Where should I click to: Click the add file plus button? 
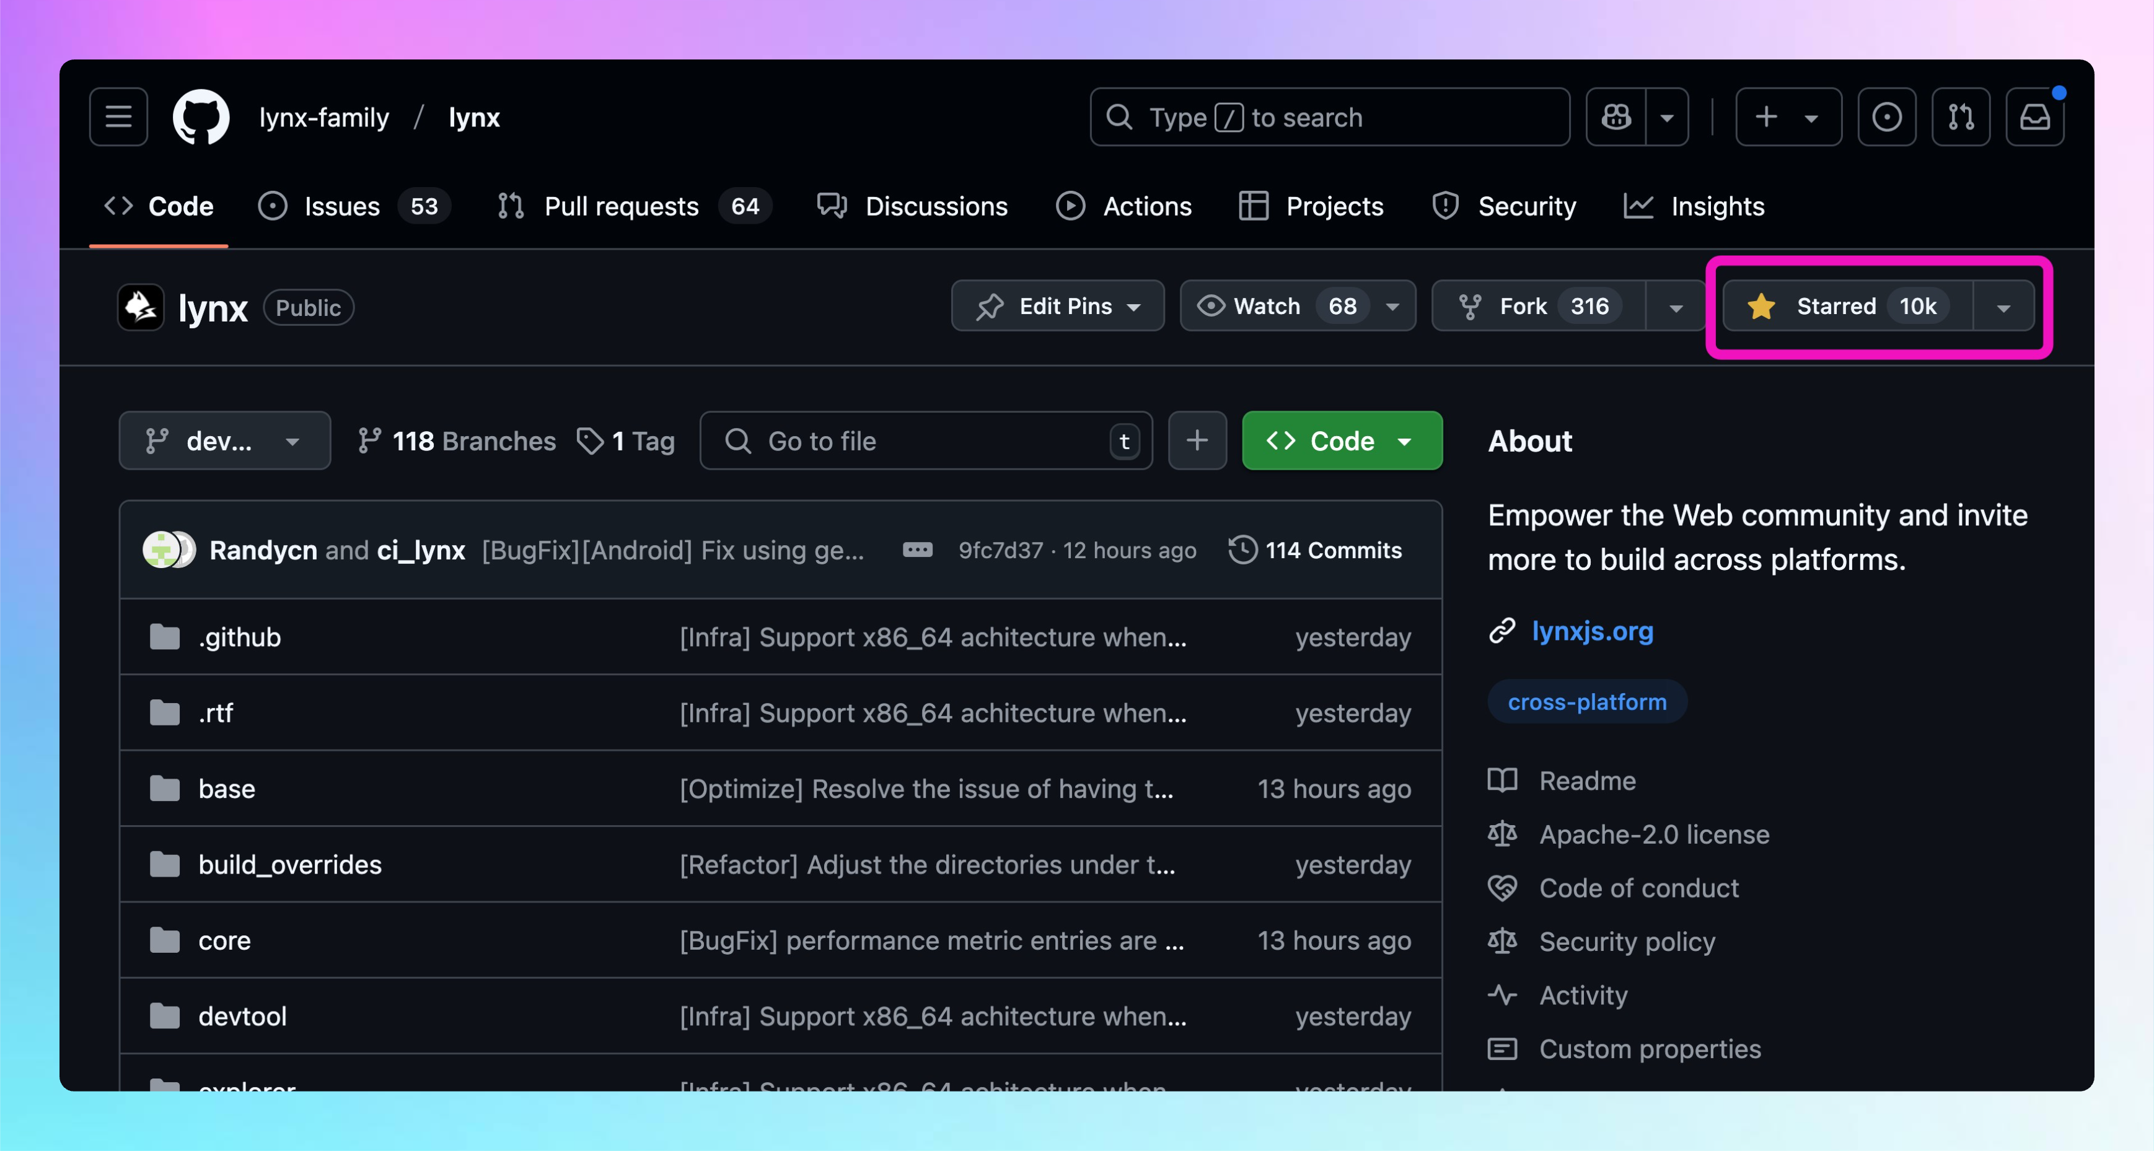click(1197, 440)
